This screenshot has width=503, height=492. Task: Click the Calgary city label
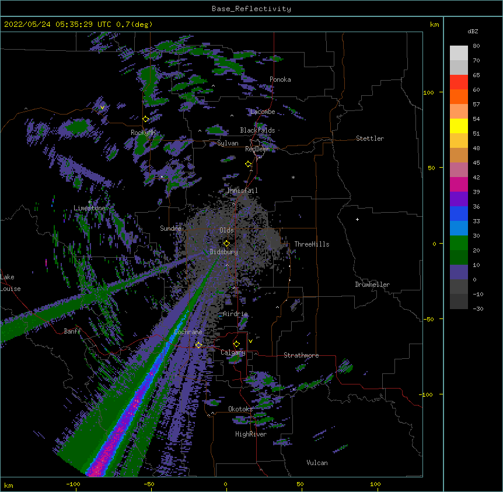tap(233, 352)
